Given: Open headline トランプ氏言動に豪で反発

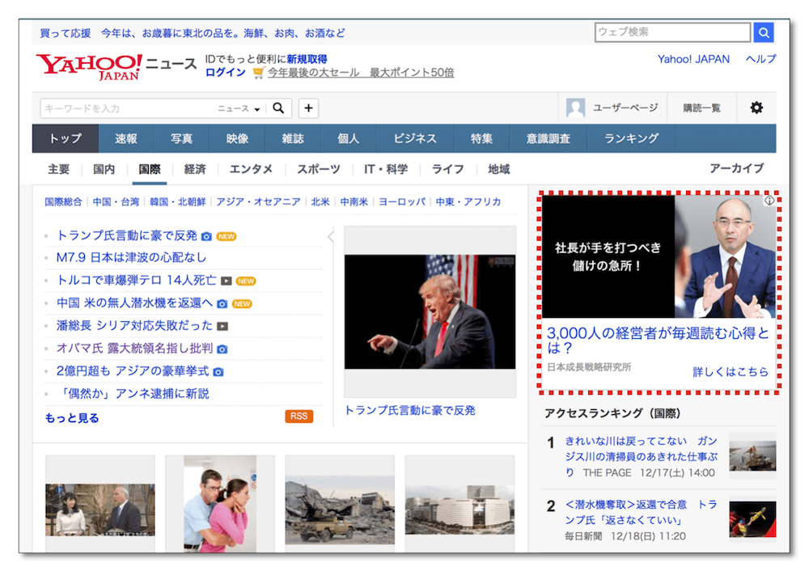Looking at the screenshot, I should tap(127, 235).
